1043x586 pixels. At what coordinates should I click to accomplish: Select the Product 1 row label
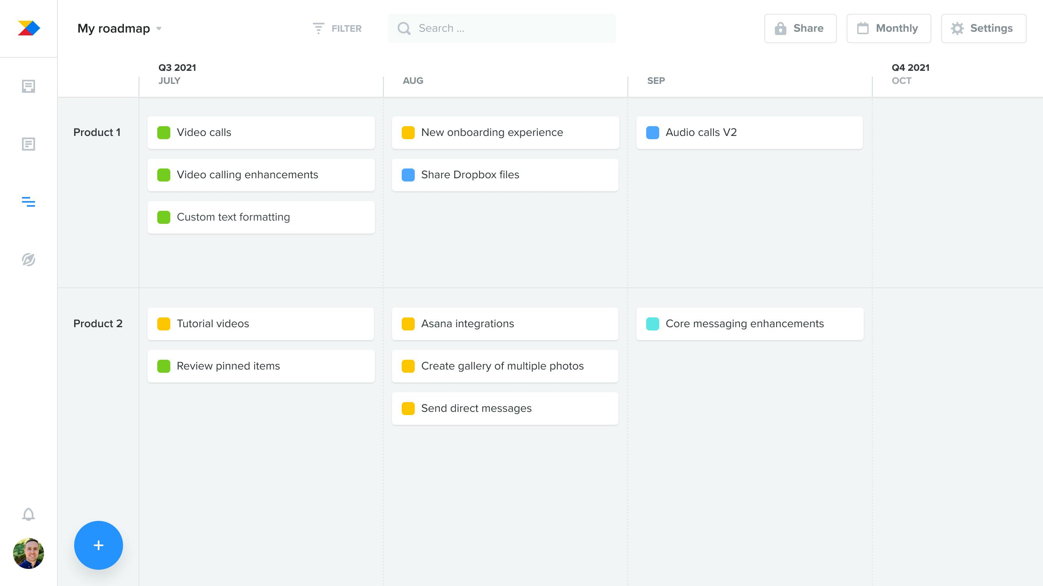[97, 132]
